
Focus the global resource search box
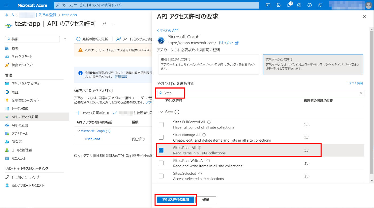tap(157, 5)
